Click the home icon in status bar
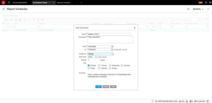Screen dimensions: 212x103 click(x=187, y=101)
